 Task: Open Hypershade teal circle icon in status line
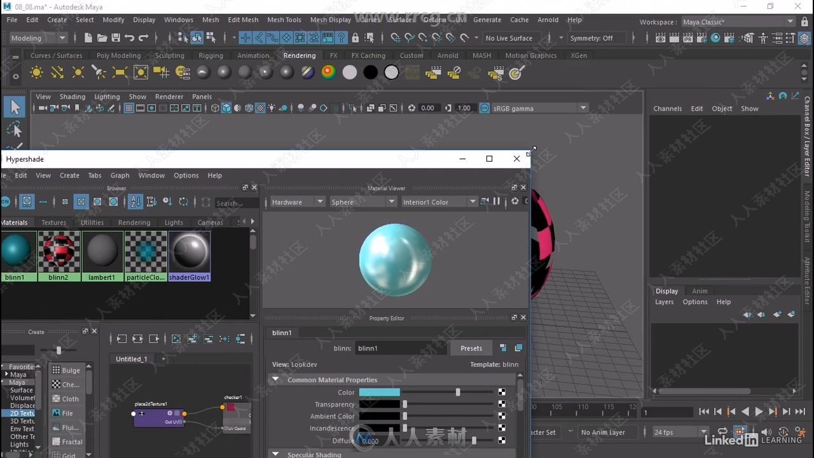click(715, 38)
